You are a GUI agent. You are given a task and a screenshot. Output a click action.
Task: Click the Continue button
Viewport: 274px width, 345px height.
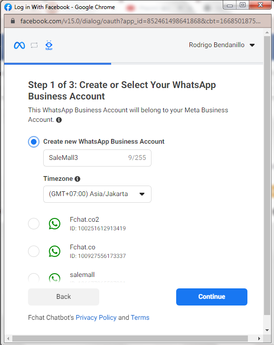[212, 297]
